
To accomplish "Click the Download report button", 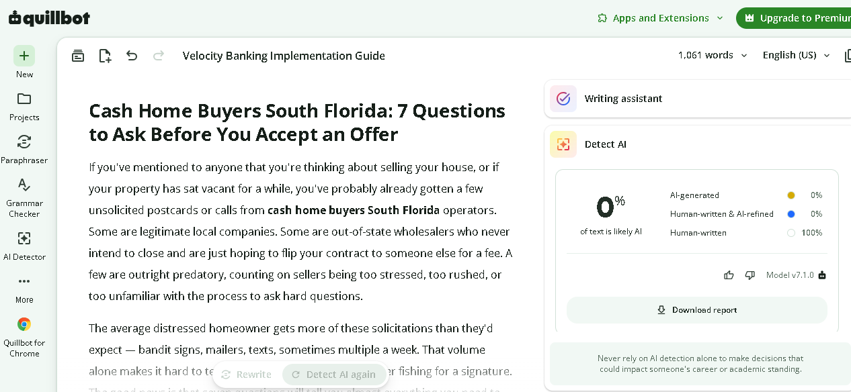I will 697,310.
